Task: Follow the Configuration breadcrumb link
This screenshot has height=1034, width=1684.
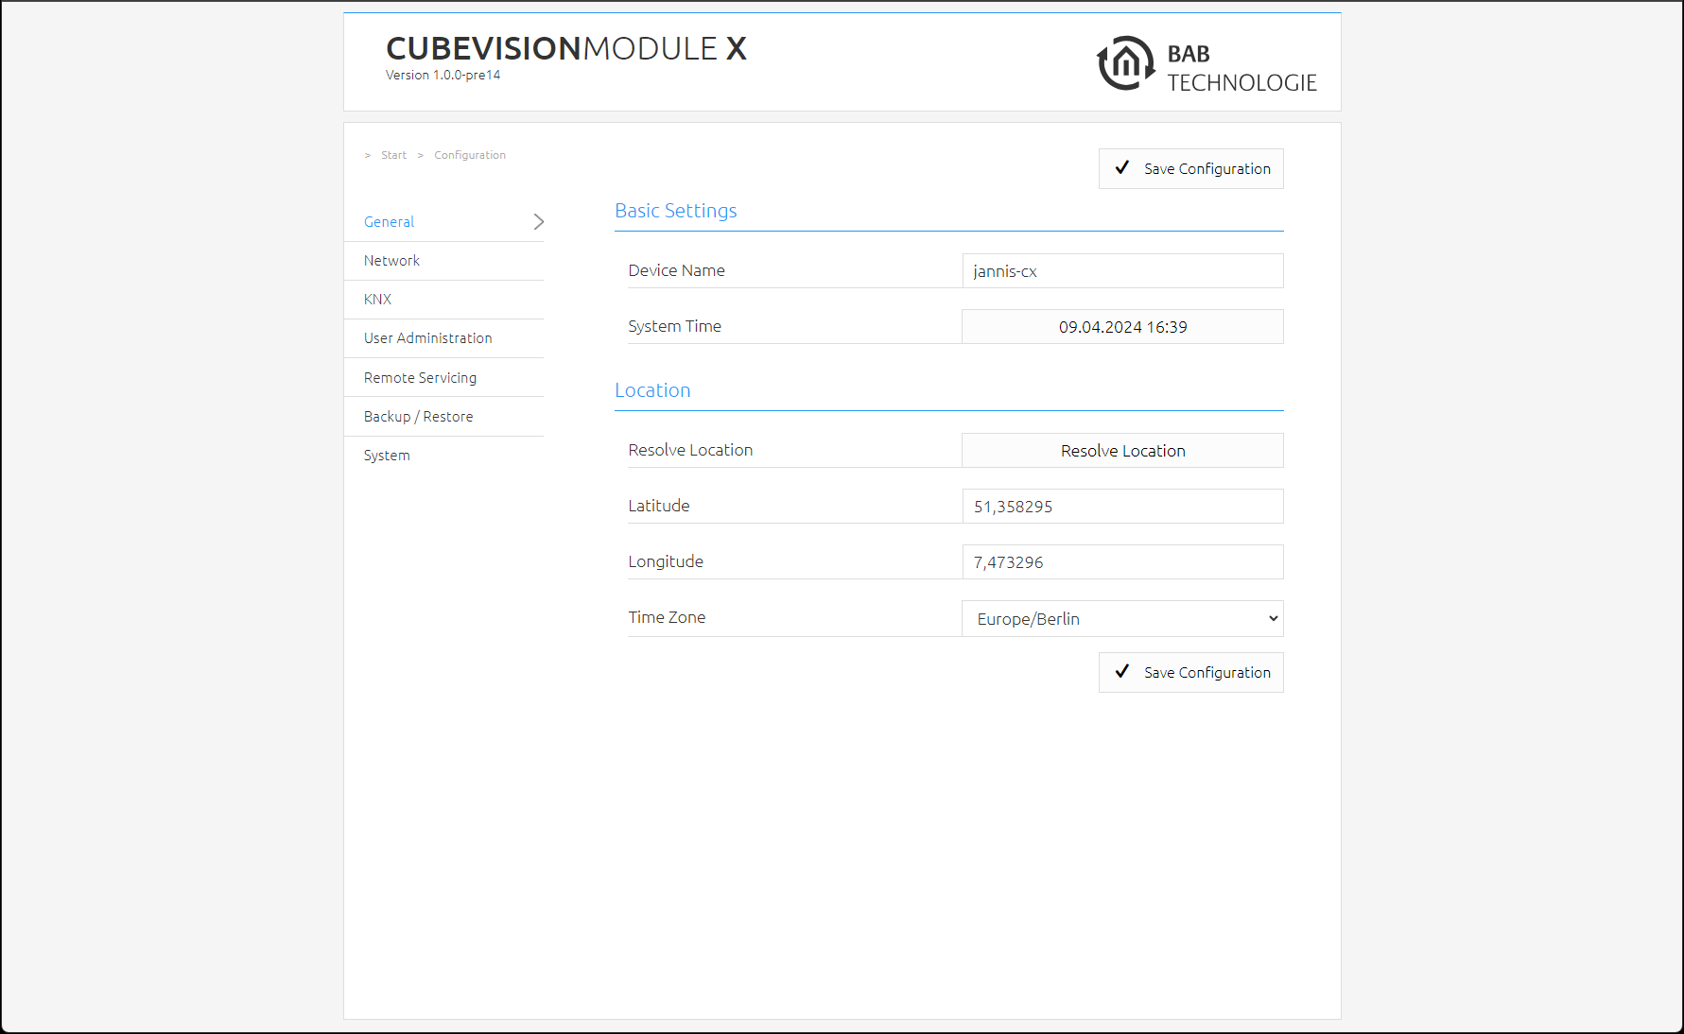Action: (x=470, y=155)
